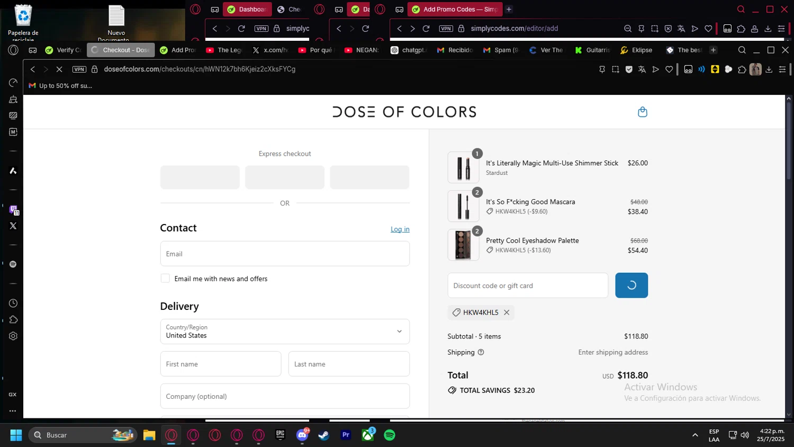Viewport: 794px width, 447px height.
Task: Open Easy Setup sliders icon
Action: pyautogui.click(x=782, y=69)
